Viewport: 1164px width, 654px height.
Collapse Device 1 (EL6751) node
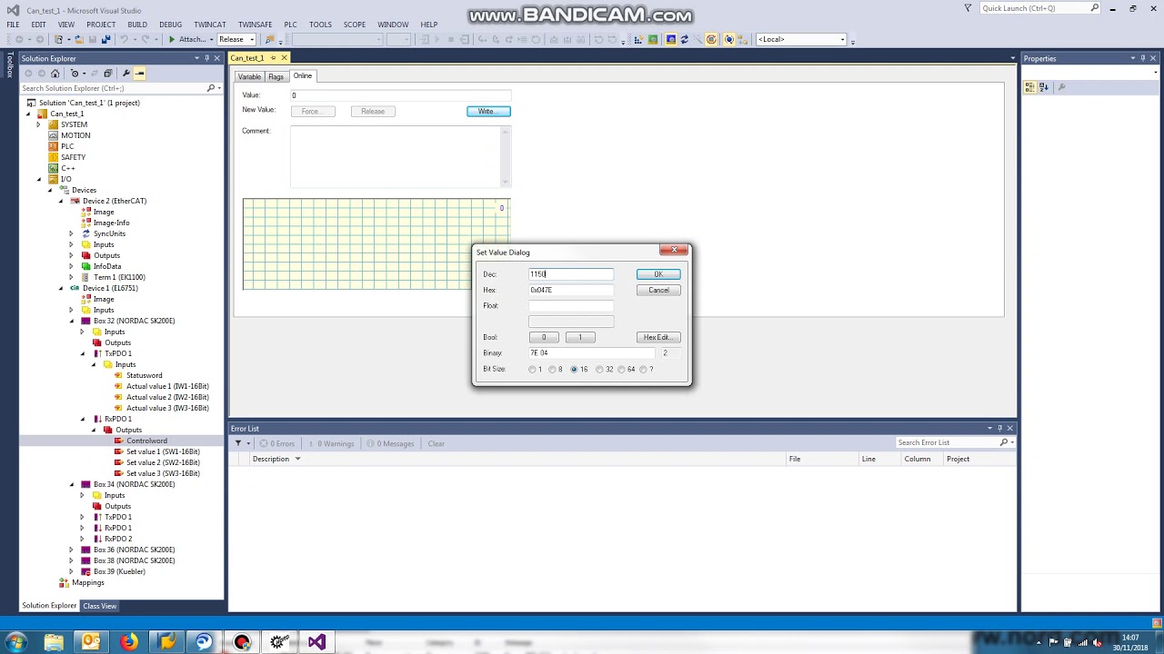point(61,288)
